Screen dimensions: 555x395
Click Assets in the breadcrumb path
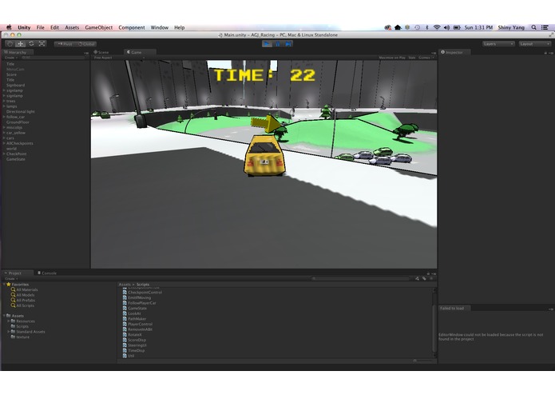[x=125, y=285]
